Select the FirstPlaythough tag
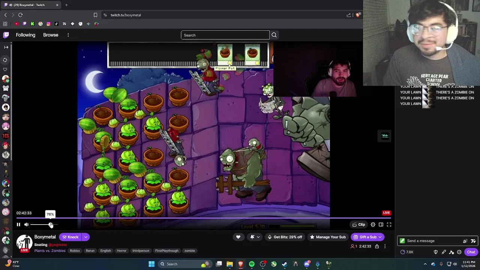The height and width of the screenshot is (270, 480). [167, 250]
